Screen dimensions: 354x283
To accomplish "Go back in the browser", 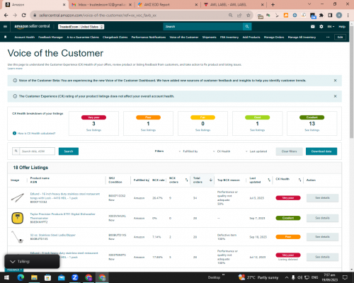I will [6, 16].
